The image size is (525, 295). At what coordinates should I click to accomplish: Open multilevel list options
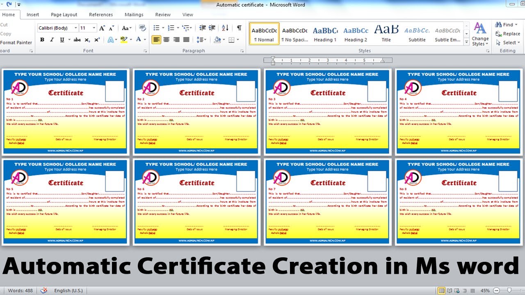187,28
